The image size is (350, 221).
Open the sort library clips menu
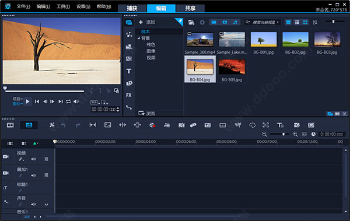pos(315,22)
